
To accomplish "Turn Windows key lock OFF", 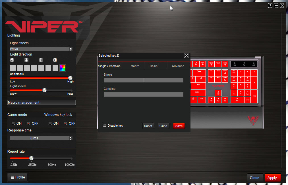I will point(65,123).
